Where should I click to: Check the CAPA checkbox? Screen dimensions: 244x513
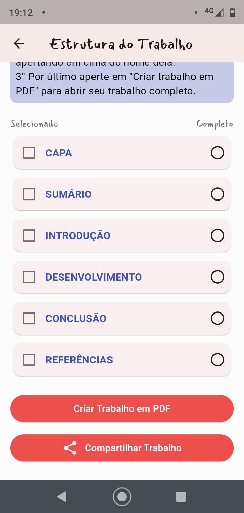coord(29,153)
